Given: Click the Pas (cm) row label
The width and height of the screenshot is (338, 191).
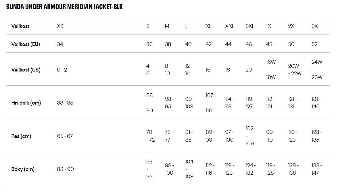Looking at the screenshot, I should 21,136.
